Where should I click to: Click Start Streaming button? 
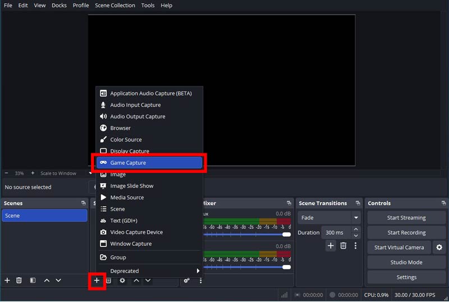coord(406,218)
